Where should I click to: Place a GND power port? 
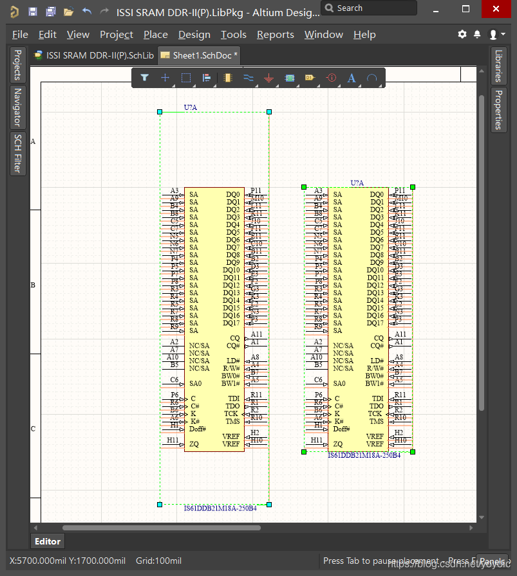click(x=269, y=78)
